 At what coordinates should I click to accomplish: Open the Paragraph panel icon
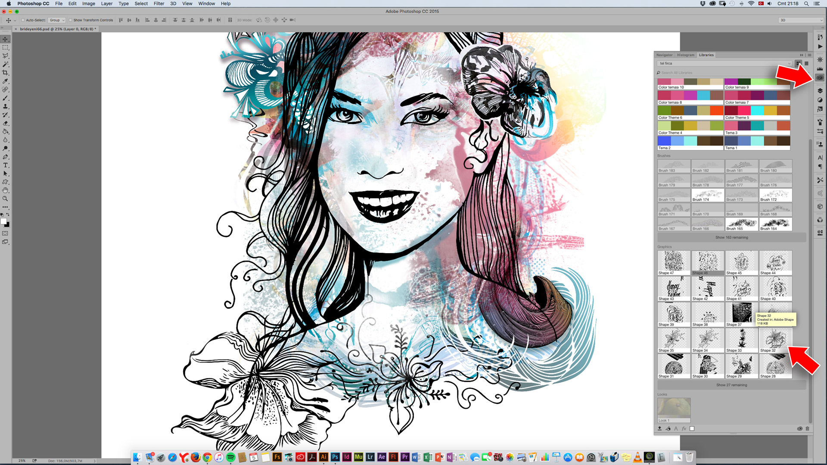[x=820, y=167]
